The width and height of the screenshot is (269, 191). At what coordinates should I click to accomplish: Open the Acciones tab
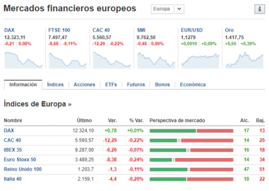[x=84, y=85]
